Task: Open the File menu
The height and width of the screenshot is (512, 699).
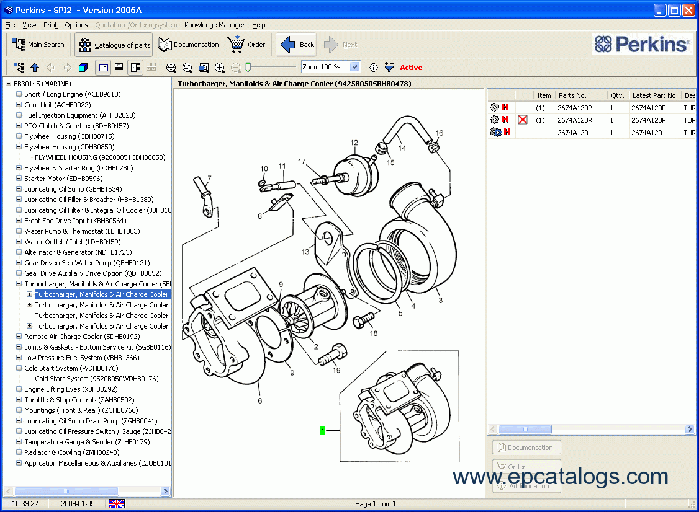Action: pos(10,25)
